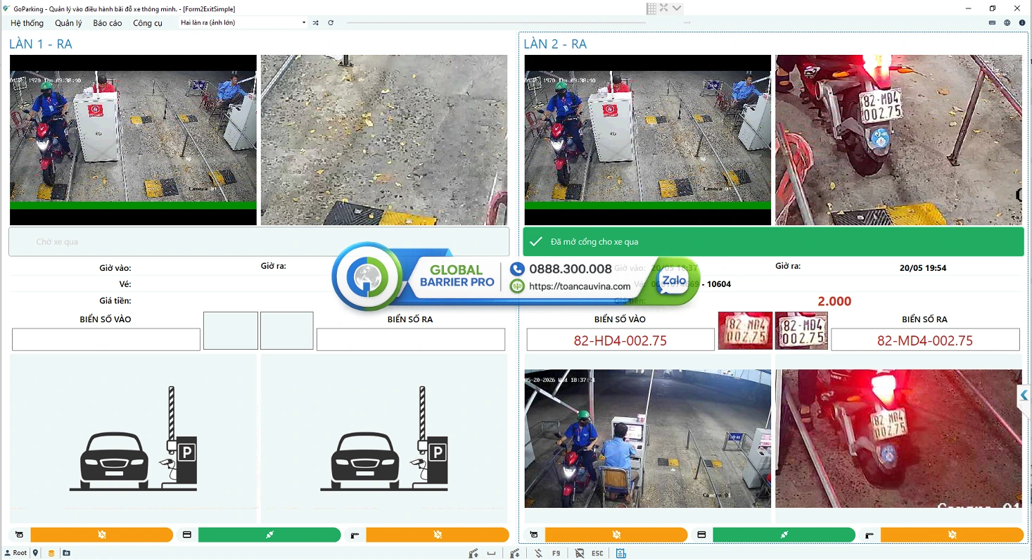Viewport: 1032px width, 560px height.
Task: Toggle Làn 1 camera orange status bar
Action: (102, 535)
